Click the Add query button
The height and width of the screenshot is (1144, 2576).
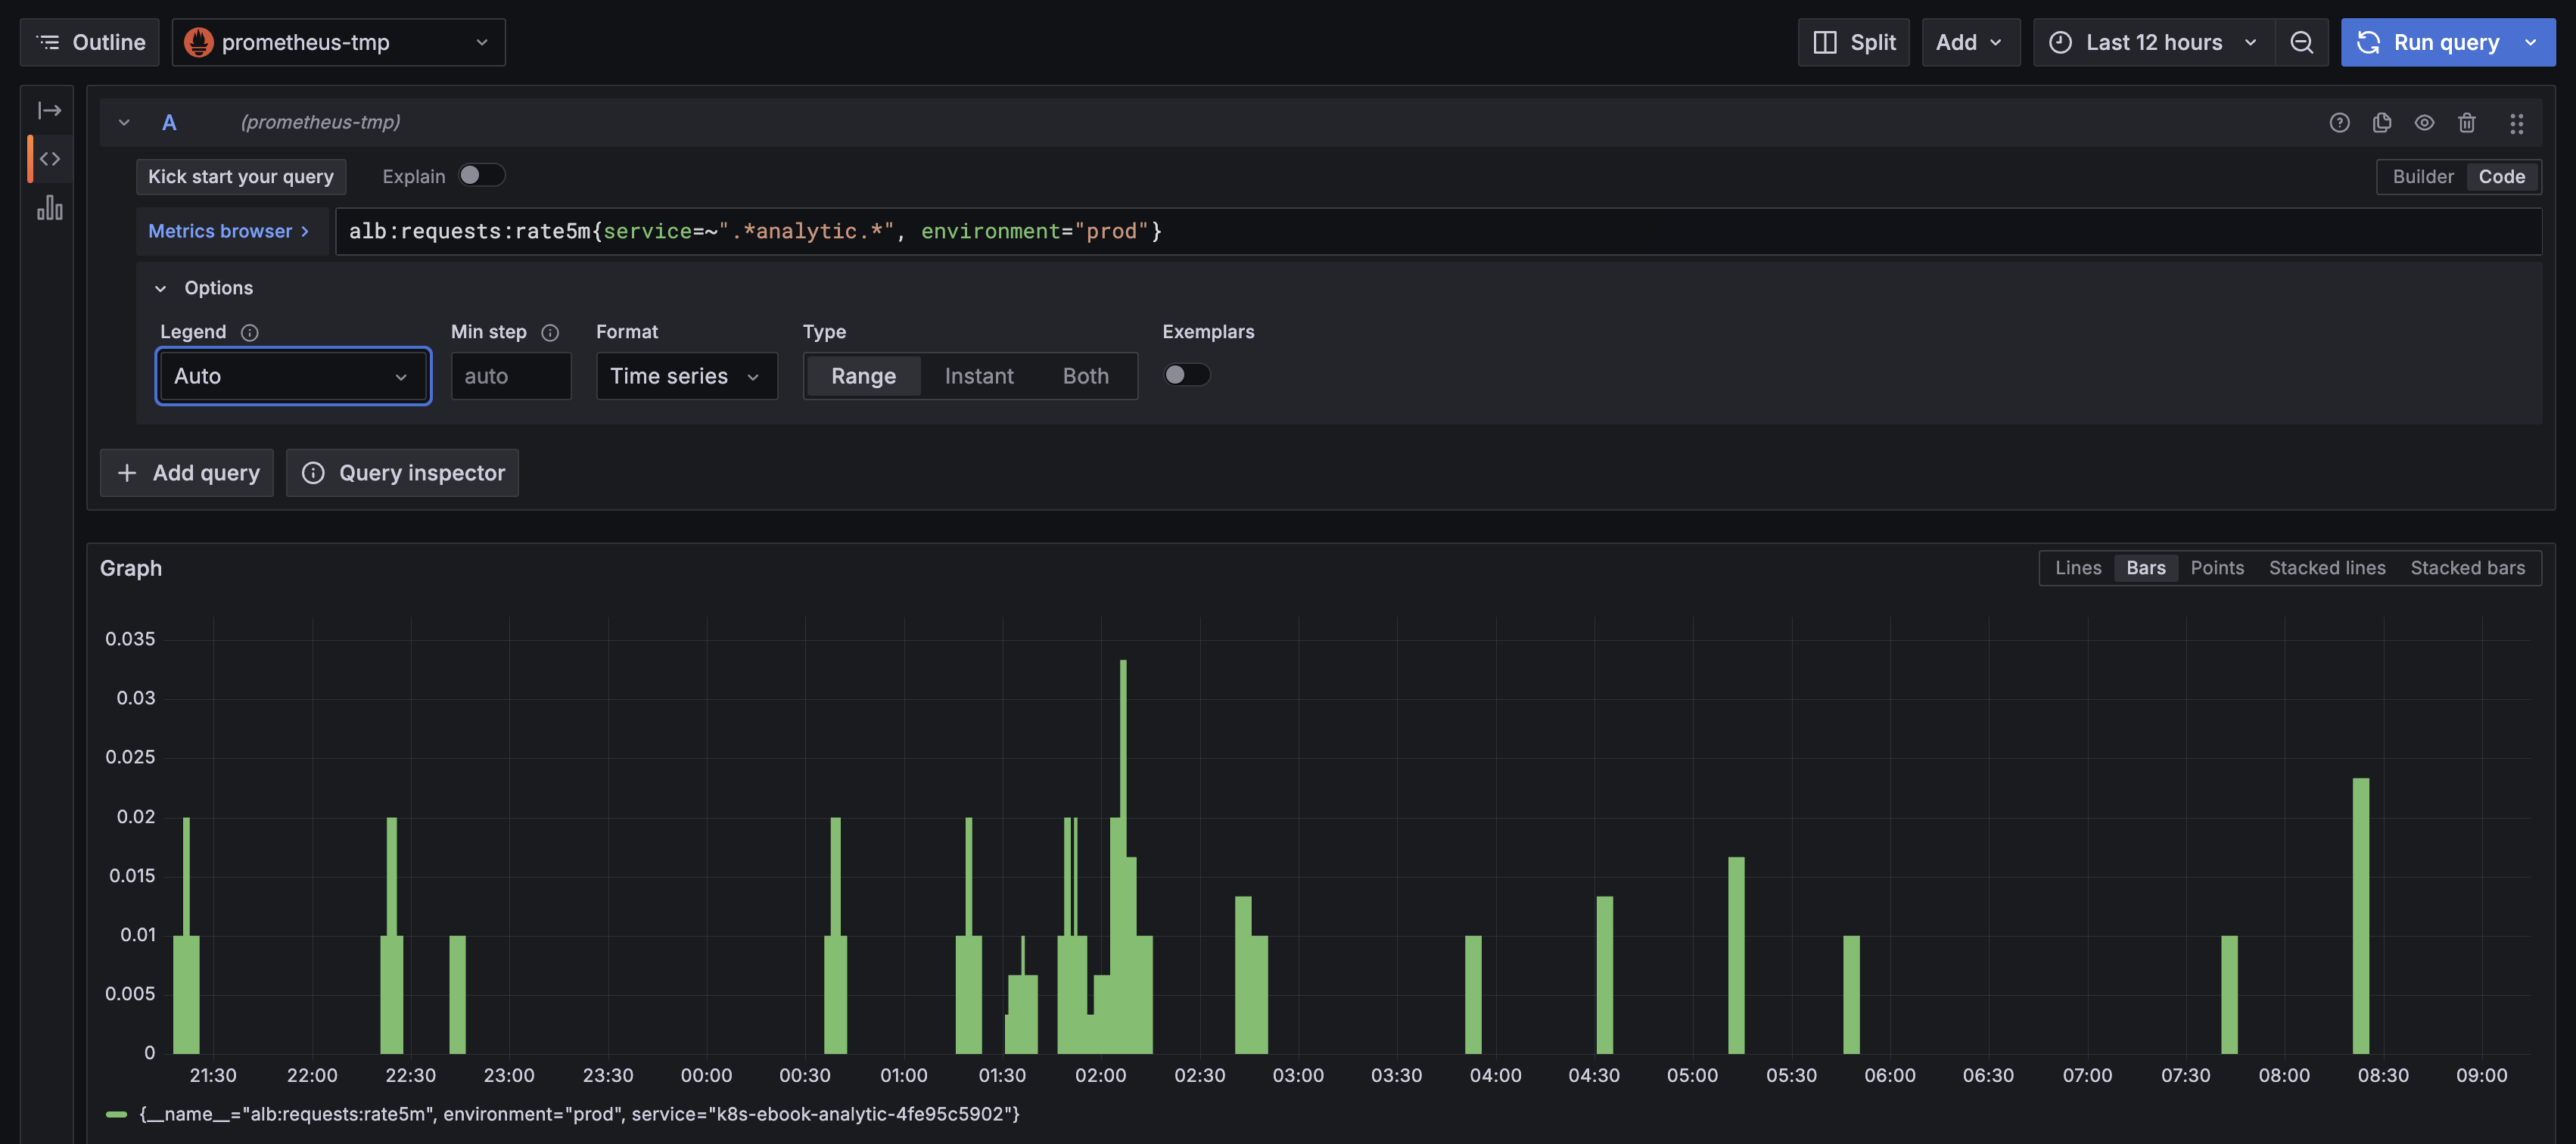[187, 473]
